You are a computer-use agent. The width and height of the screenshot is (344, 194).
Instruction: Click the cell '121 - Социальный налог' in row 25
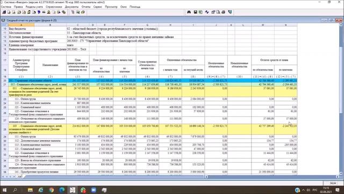pos(37,107)
